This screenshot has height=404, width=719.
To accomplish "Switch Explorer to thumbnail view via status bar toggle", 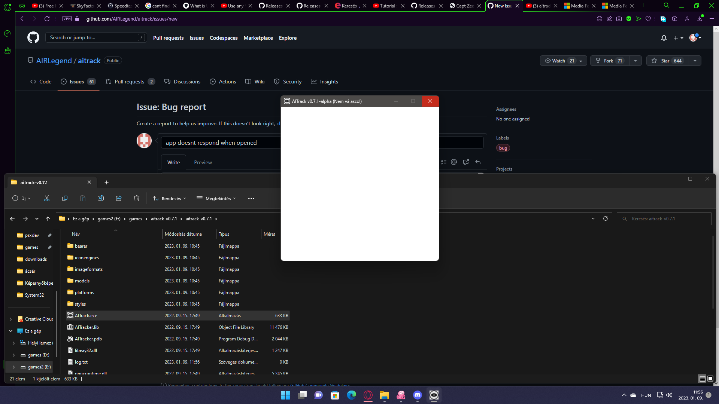I will pos(710,379).
